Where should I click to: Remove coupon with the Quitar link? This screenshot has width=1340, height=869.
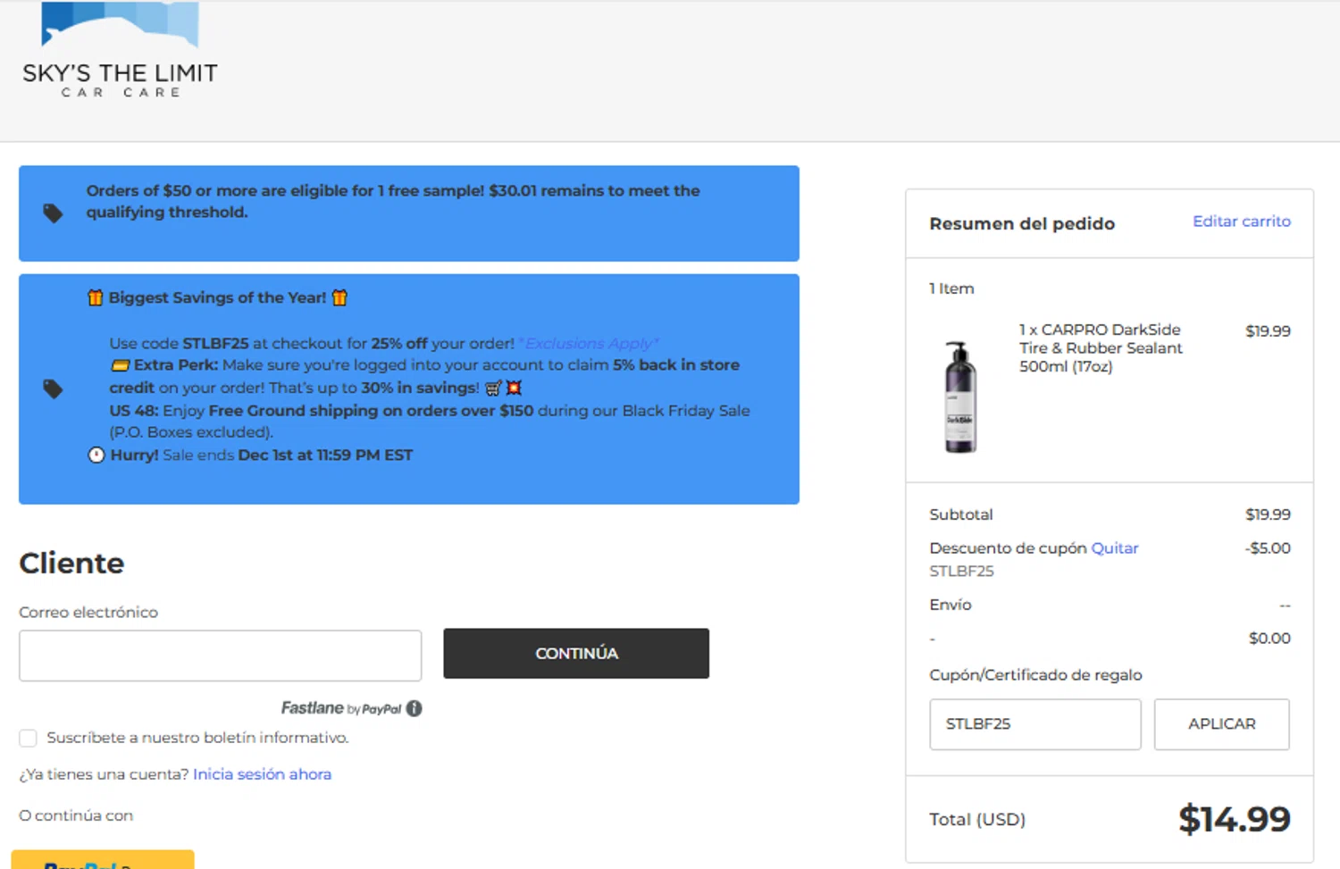point(1115,547)
